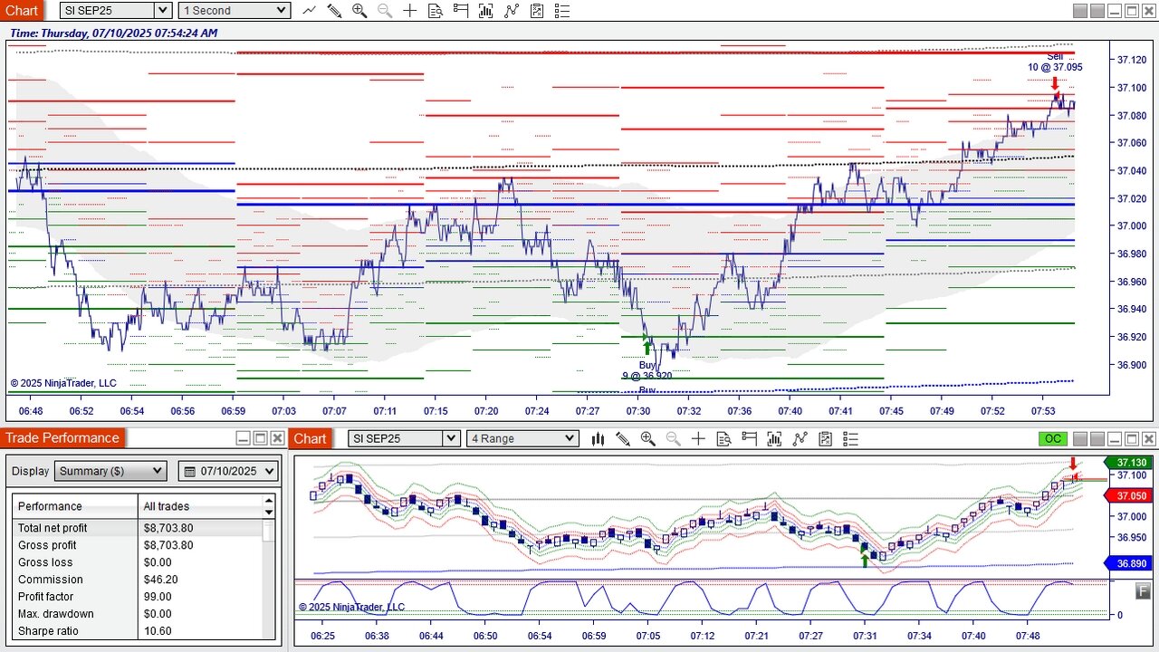This screenshot has height=652, width=1159.
Task: Toggle Chart Trader icon in 4 Range chart
Action: [749, 438]
